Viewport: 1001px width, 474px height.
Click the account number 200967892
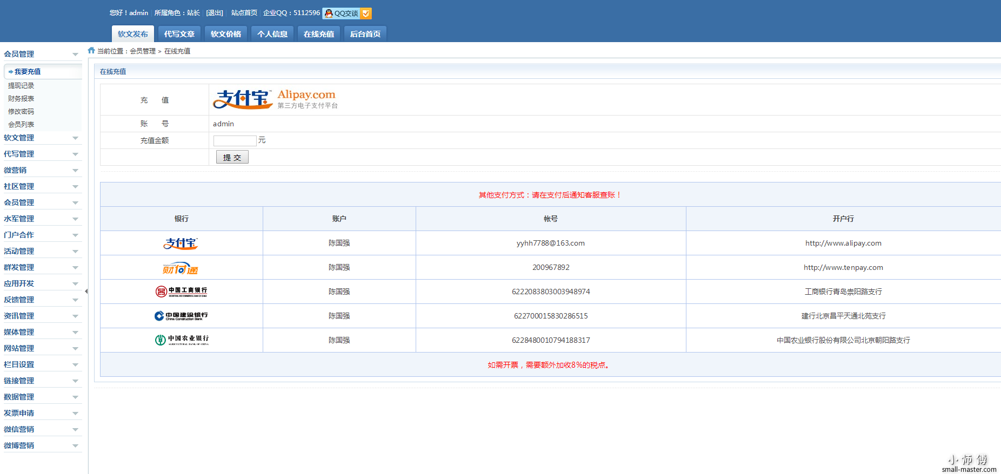pyautogui.click(x=551, y=268)
